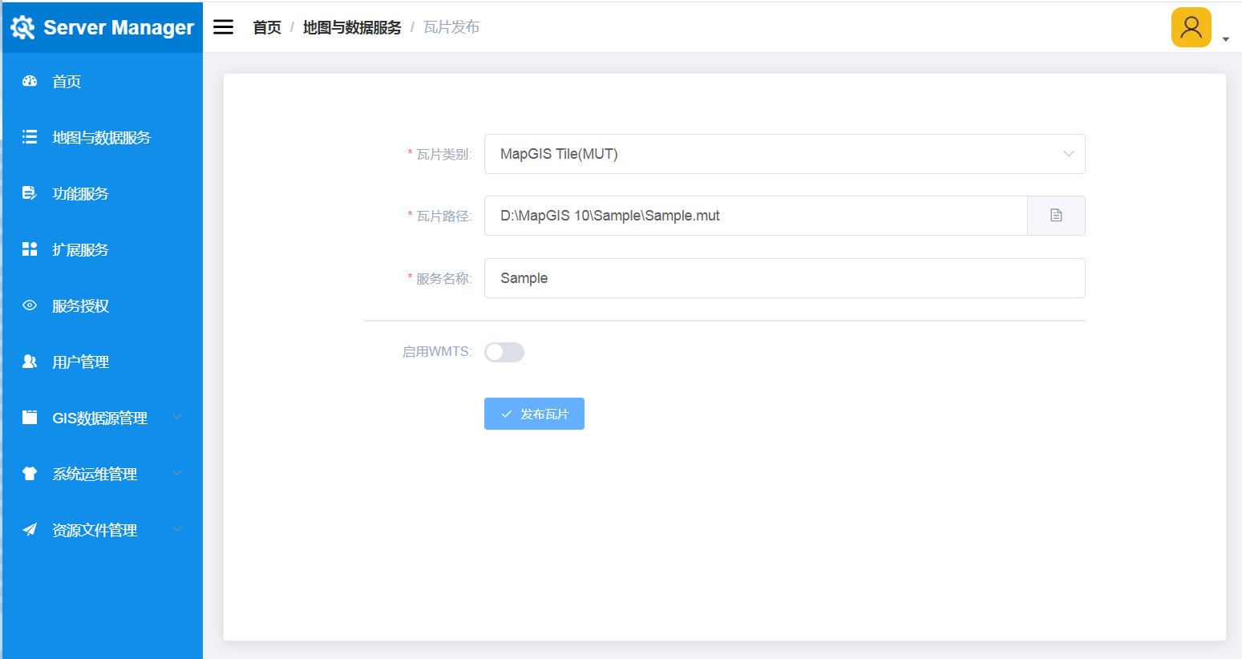
Task: Open the 扩展服务 sidebar menu
Action: pyautogui.click(x=103, y=249)
